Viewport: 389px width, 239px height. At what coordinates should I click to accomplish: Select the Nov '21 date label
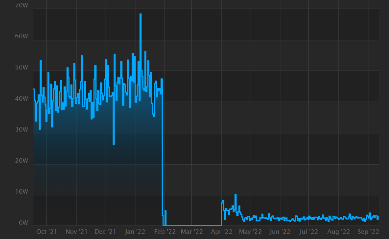pyautogui.click(x=77, y=232)
